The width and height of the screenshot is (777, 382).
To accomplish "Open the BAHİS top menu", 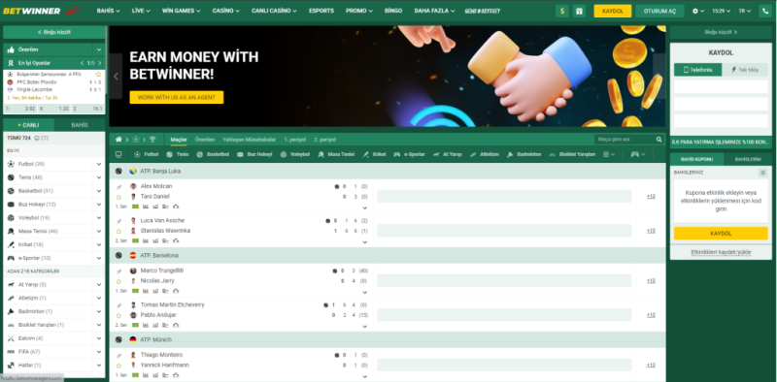I will click(x=109, y=11).
